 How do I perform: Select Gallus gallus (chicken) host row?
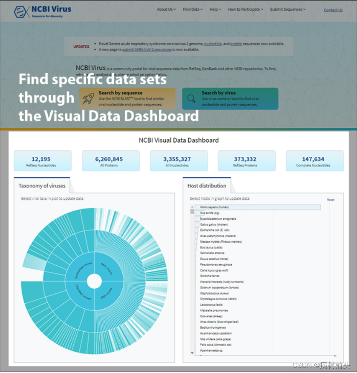[x=214, y=224]
